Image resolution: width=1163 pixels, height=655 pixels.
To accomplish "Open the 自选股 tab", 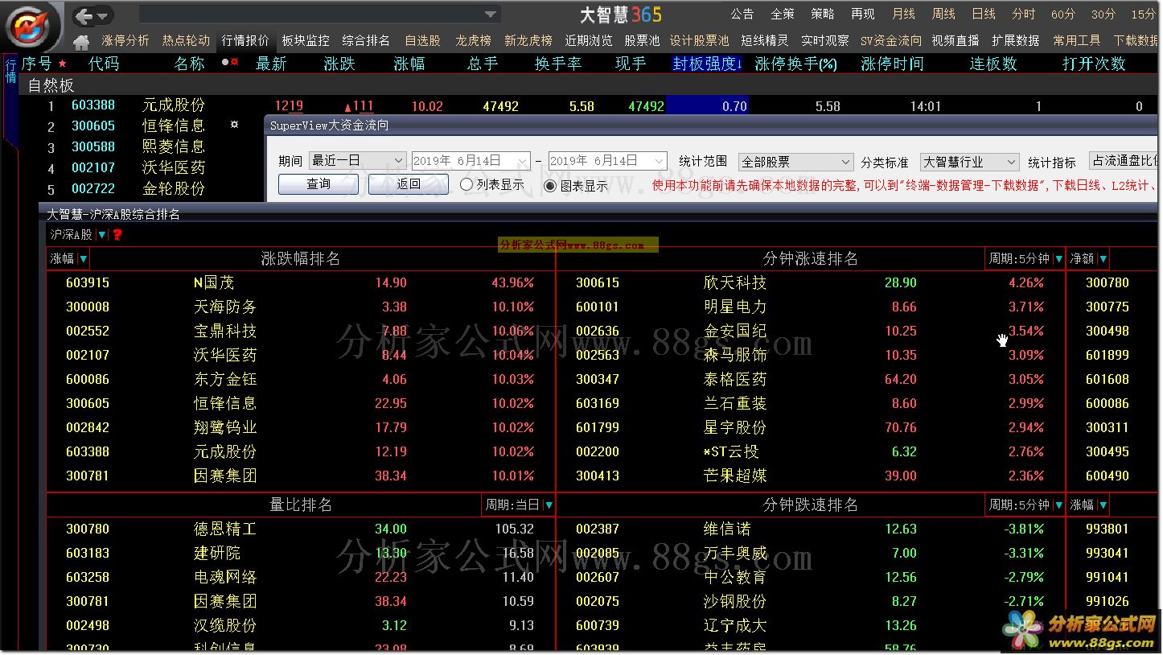I will point(422,40).
